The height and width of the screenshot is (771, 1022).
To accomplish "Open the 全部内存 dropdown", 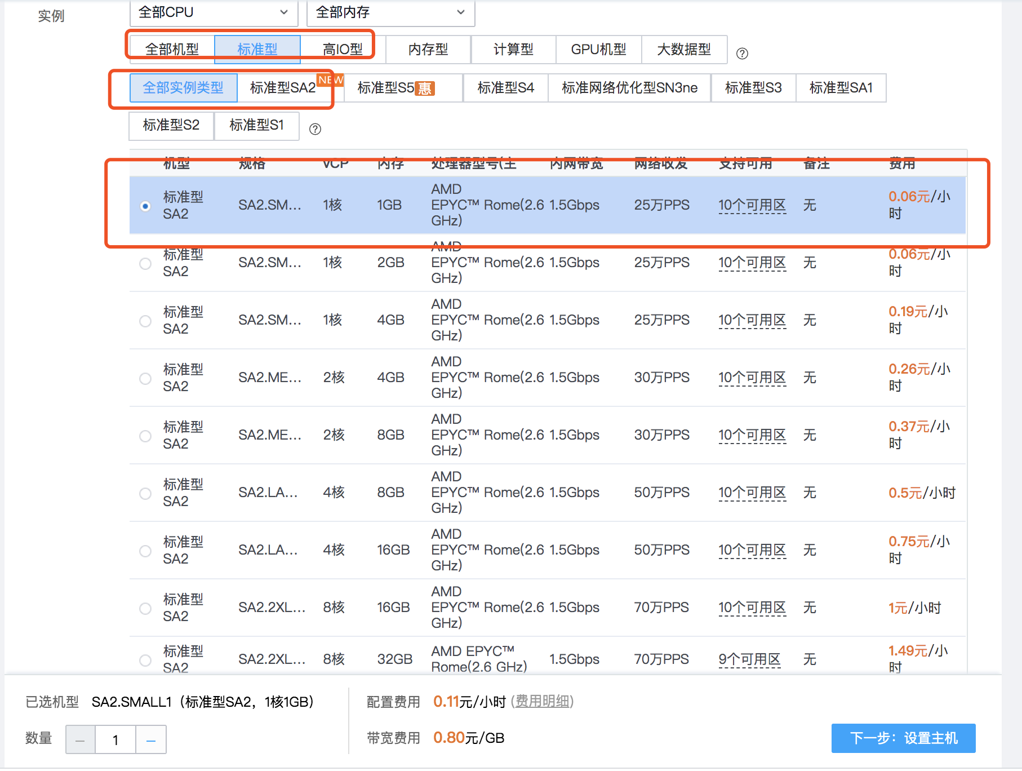I will point(391,12).
